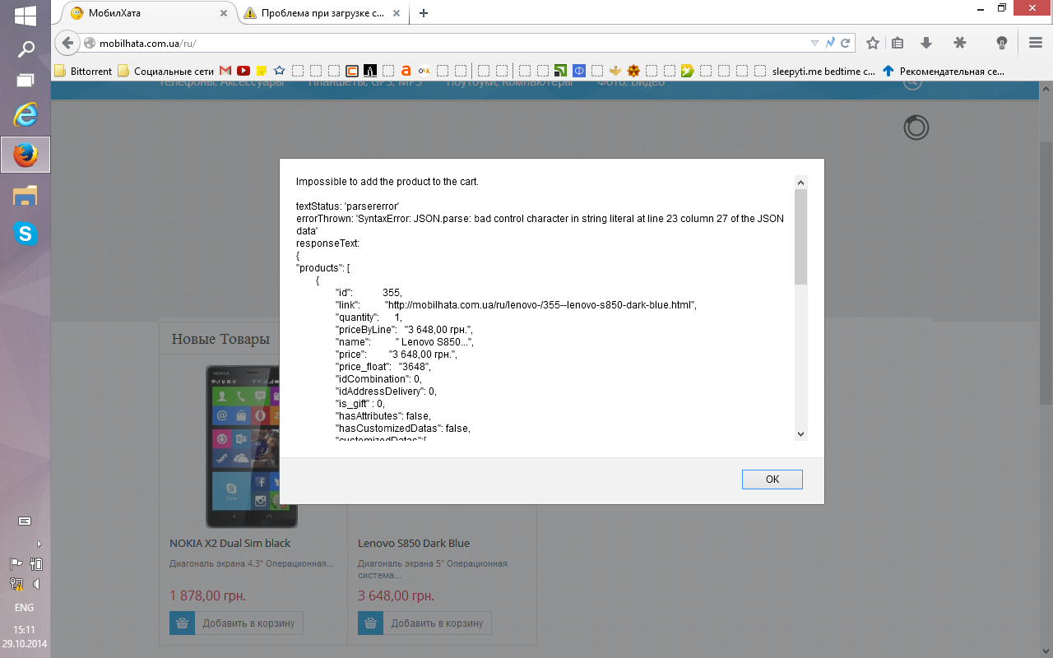Open the Lenovo S850 Dark Blue product link

[x=414, y=543]
